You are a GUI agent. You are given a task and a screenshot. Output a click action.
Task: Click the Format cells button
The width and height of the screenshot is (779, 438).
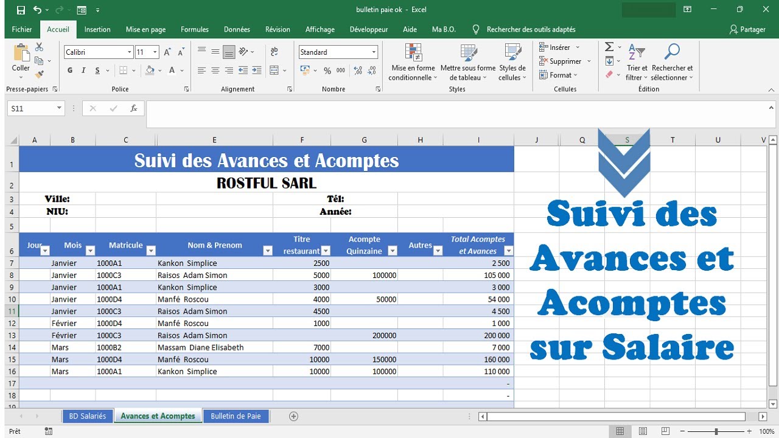click(x=558, y=75)
